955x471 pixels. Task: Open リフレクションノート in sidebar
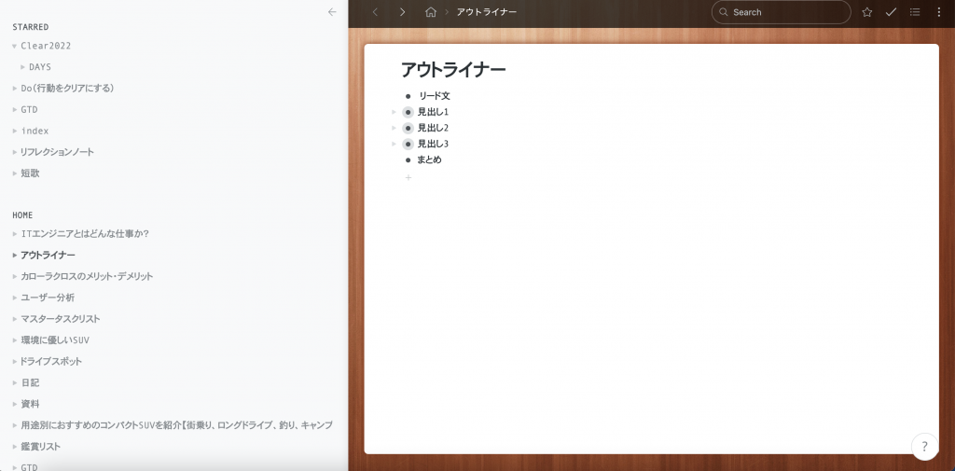pyautogui.click(x=57, y=152)
